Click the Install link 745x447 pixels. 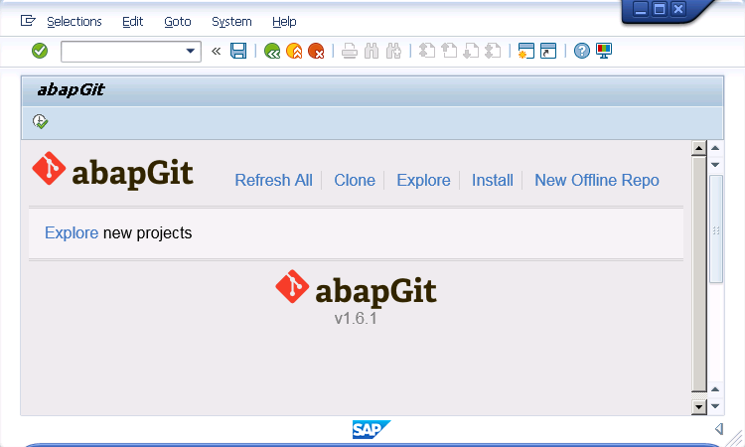click(x=493, y=180)
